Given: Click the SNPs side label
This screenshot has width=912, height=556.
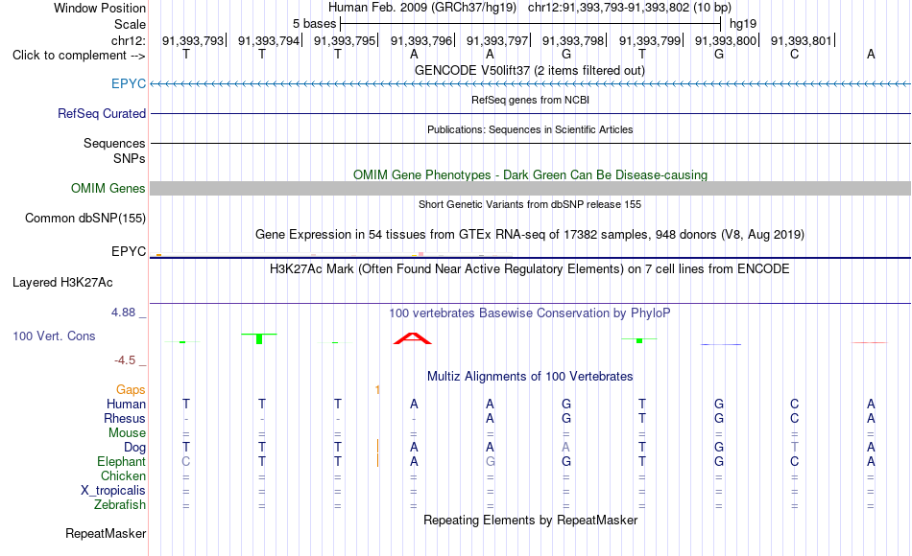Looking at the screenshot, I should pyautogui.click(x=130, y=158).
